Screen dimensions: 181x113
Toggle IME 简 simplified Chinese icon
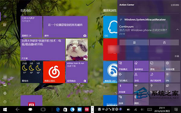pos(113,109)
